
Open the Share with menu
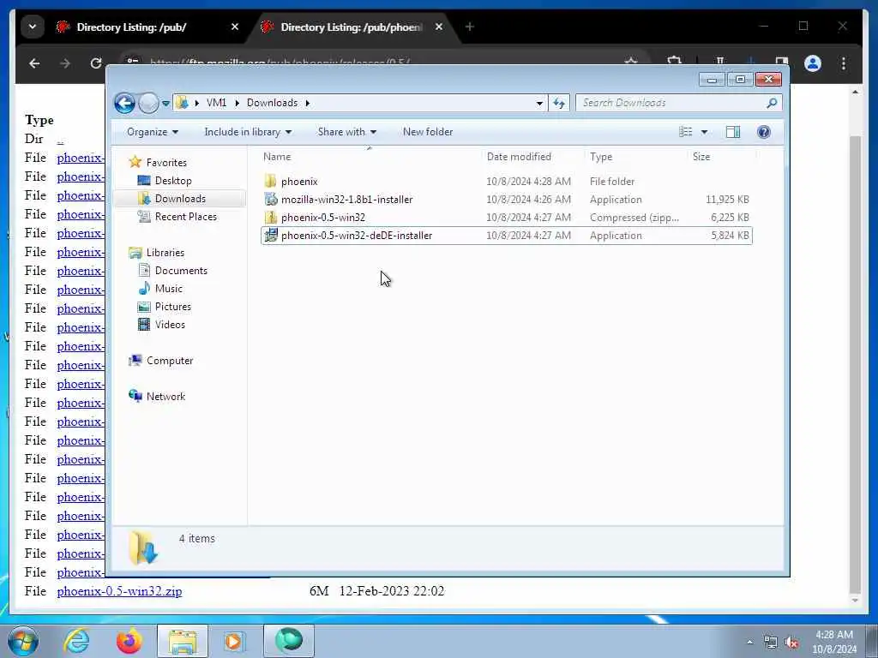[x=346, y=132]
